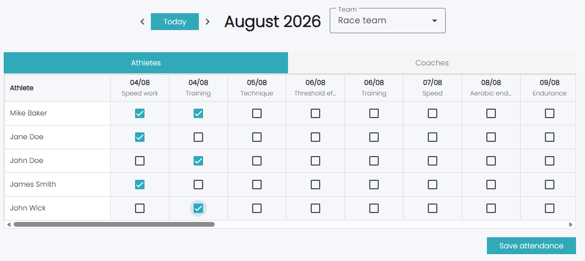Mark John Doe present for 05/08 Technique

tap(257, 161)
